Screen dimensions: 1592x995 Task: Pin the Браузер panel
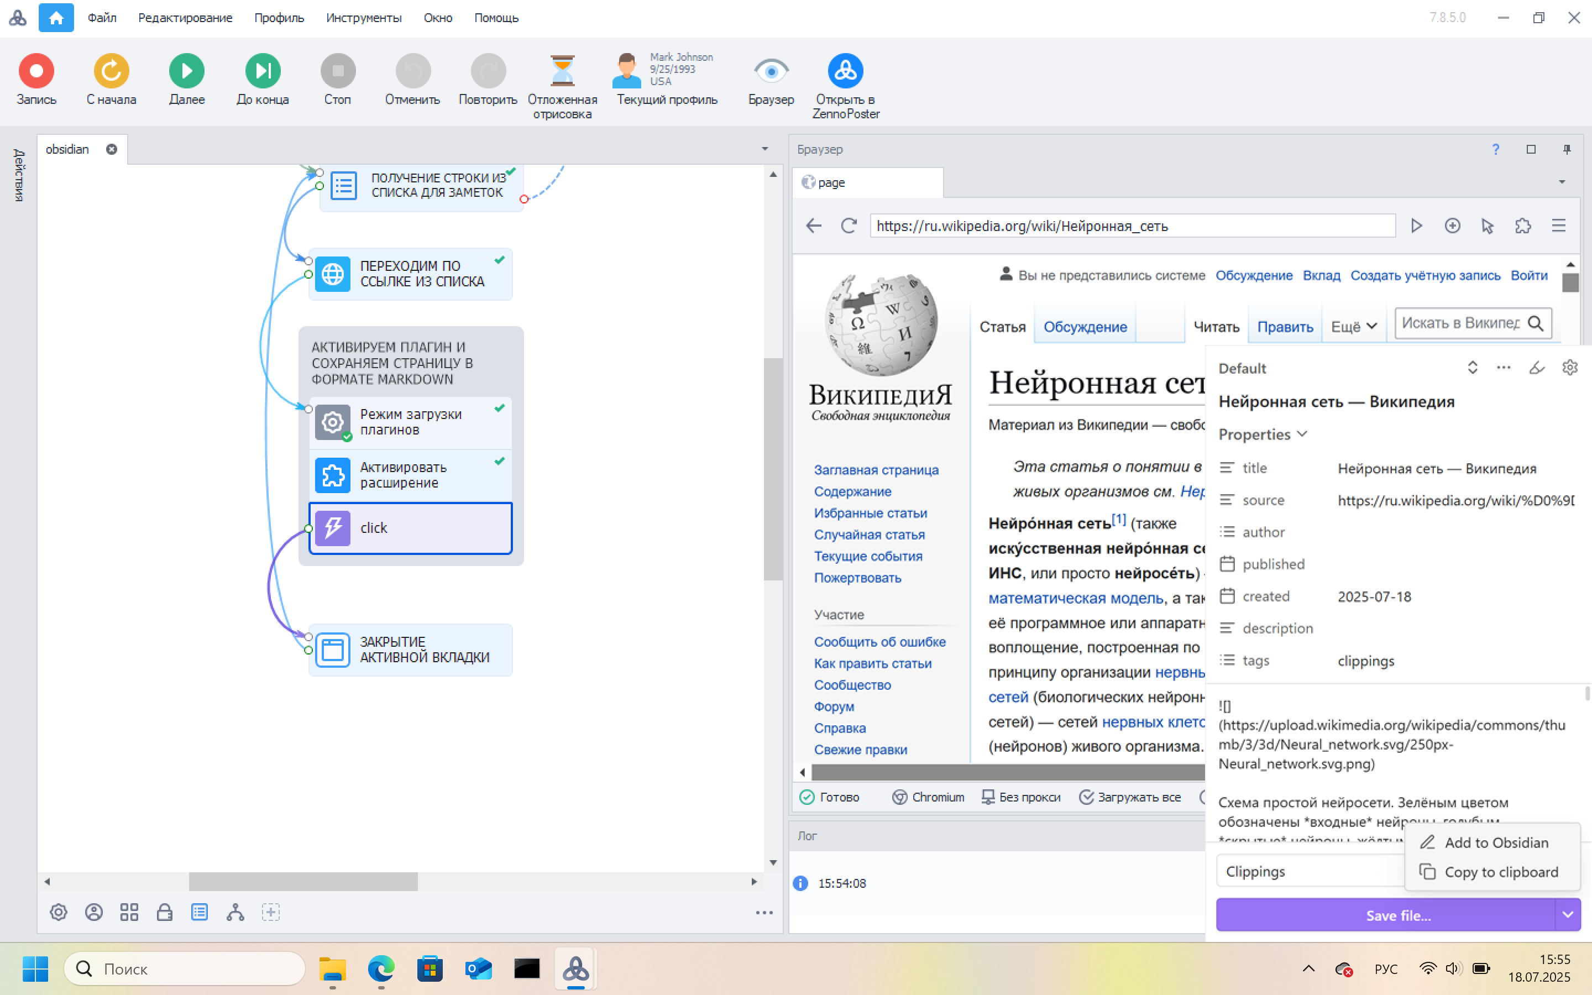click(1567, 149)
